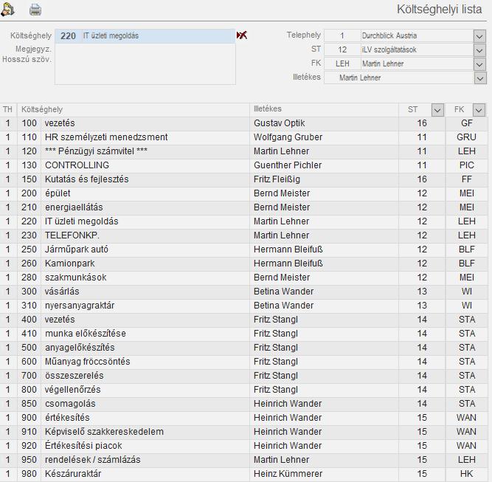This screenshot has width=492, height=482.
Task: Select row Kutatás és fejlesztés
Action: tap(243, 179)
